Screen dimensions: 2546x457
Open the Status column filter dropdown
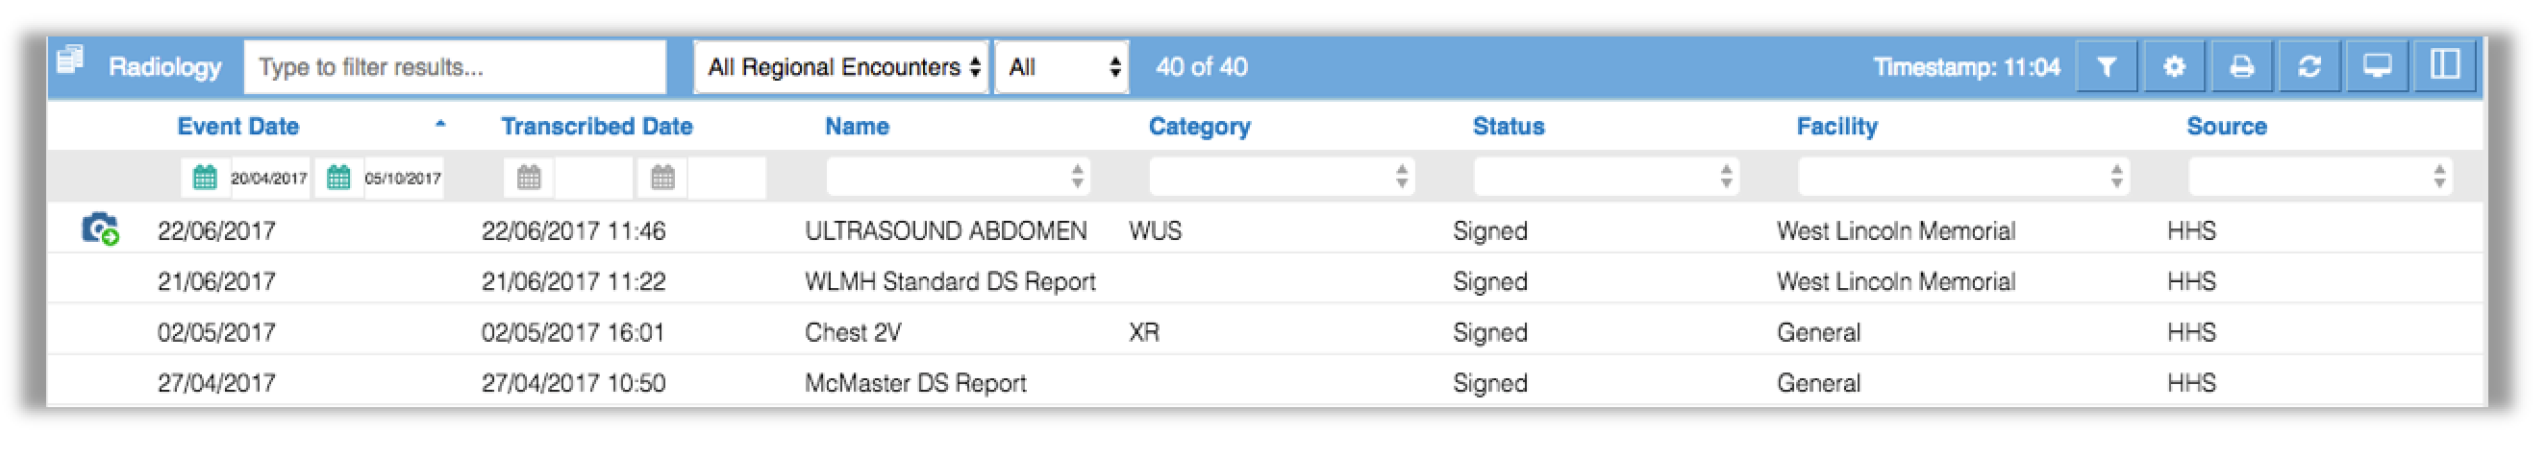[1606, 177]
